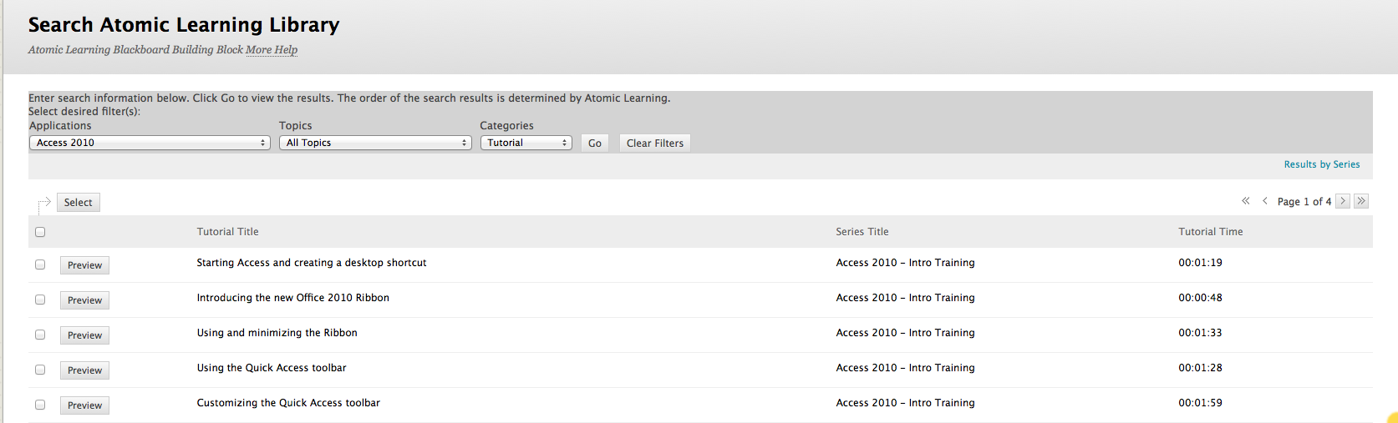Click the Tutorial Time column header
The width and height of the screenshot is (1398, 423).
[x=1211, y=232]
